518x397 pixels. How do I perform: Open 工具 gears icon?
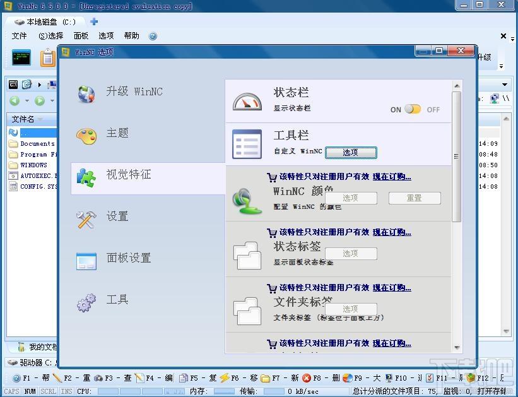86,303
